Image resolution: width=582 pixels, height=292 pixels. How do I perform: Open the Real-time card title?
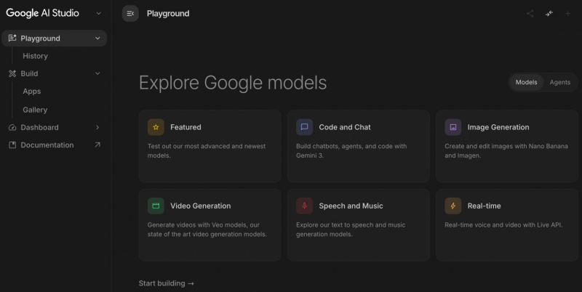click(x=484, y=206)
